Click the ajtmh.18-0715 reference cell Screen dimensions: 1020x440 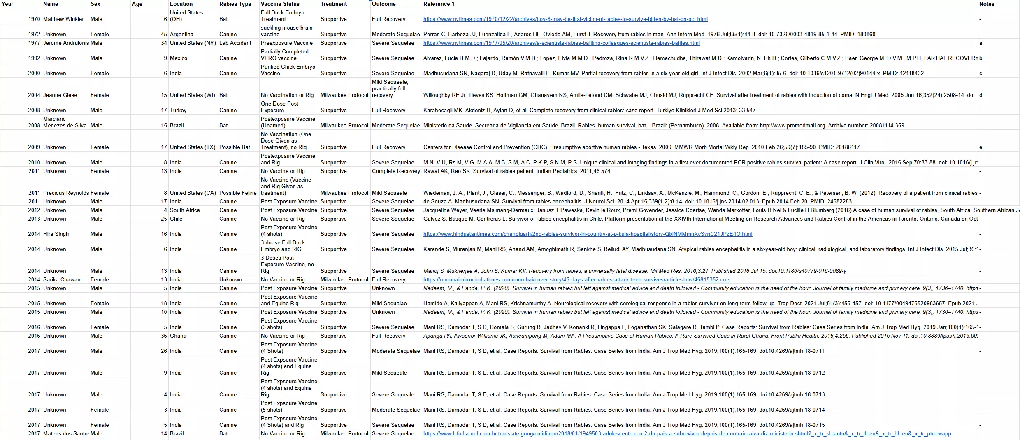(699, 422)
